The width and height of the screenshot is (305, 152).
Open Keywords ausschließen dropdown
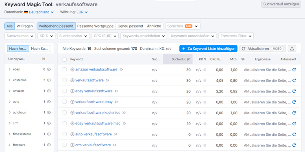click(x=193, y=36)
